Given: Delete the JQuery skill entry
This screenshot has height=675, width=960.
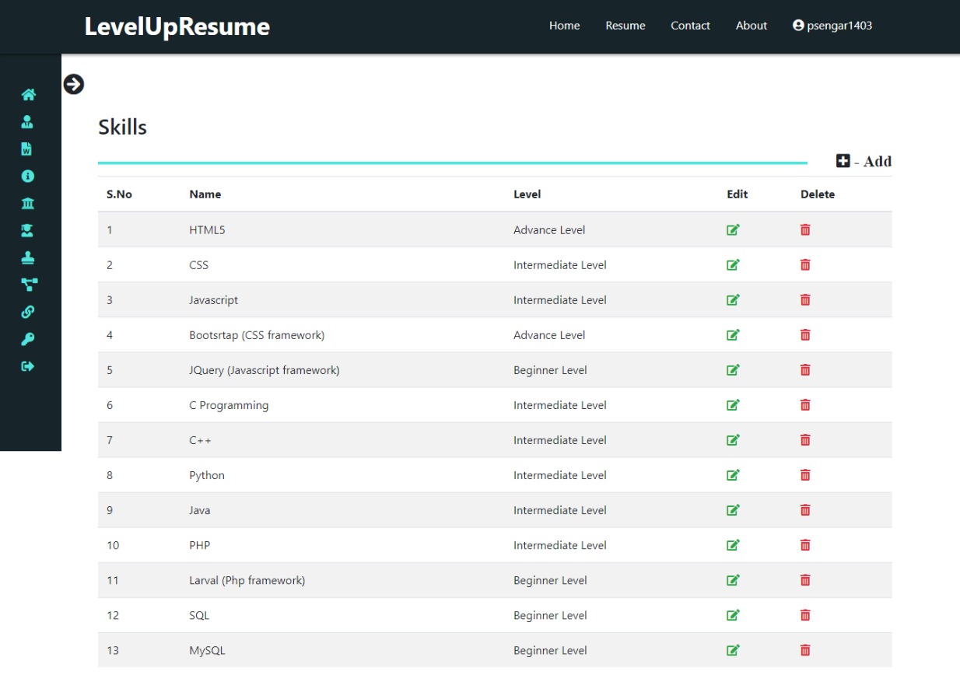Looking at the screenshot, I should tap(805, 369).
